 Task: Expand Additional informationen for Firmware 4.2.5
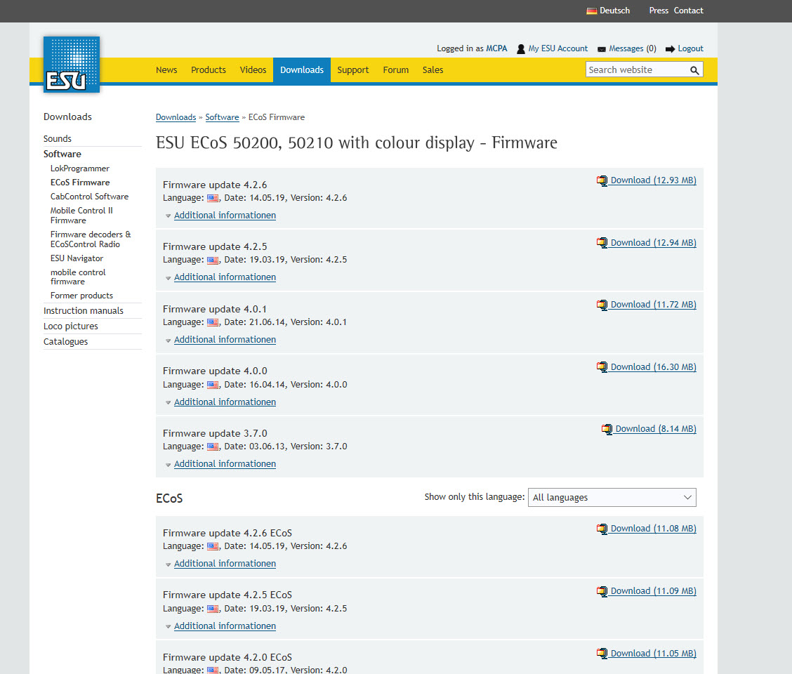coord(225,277)
